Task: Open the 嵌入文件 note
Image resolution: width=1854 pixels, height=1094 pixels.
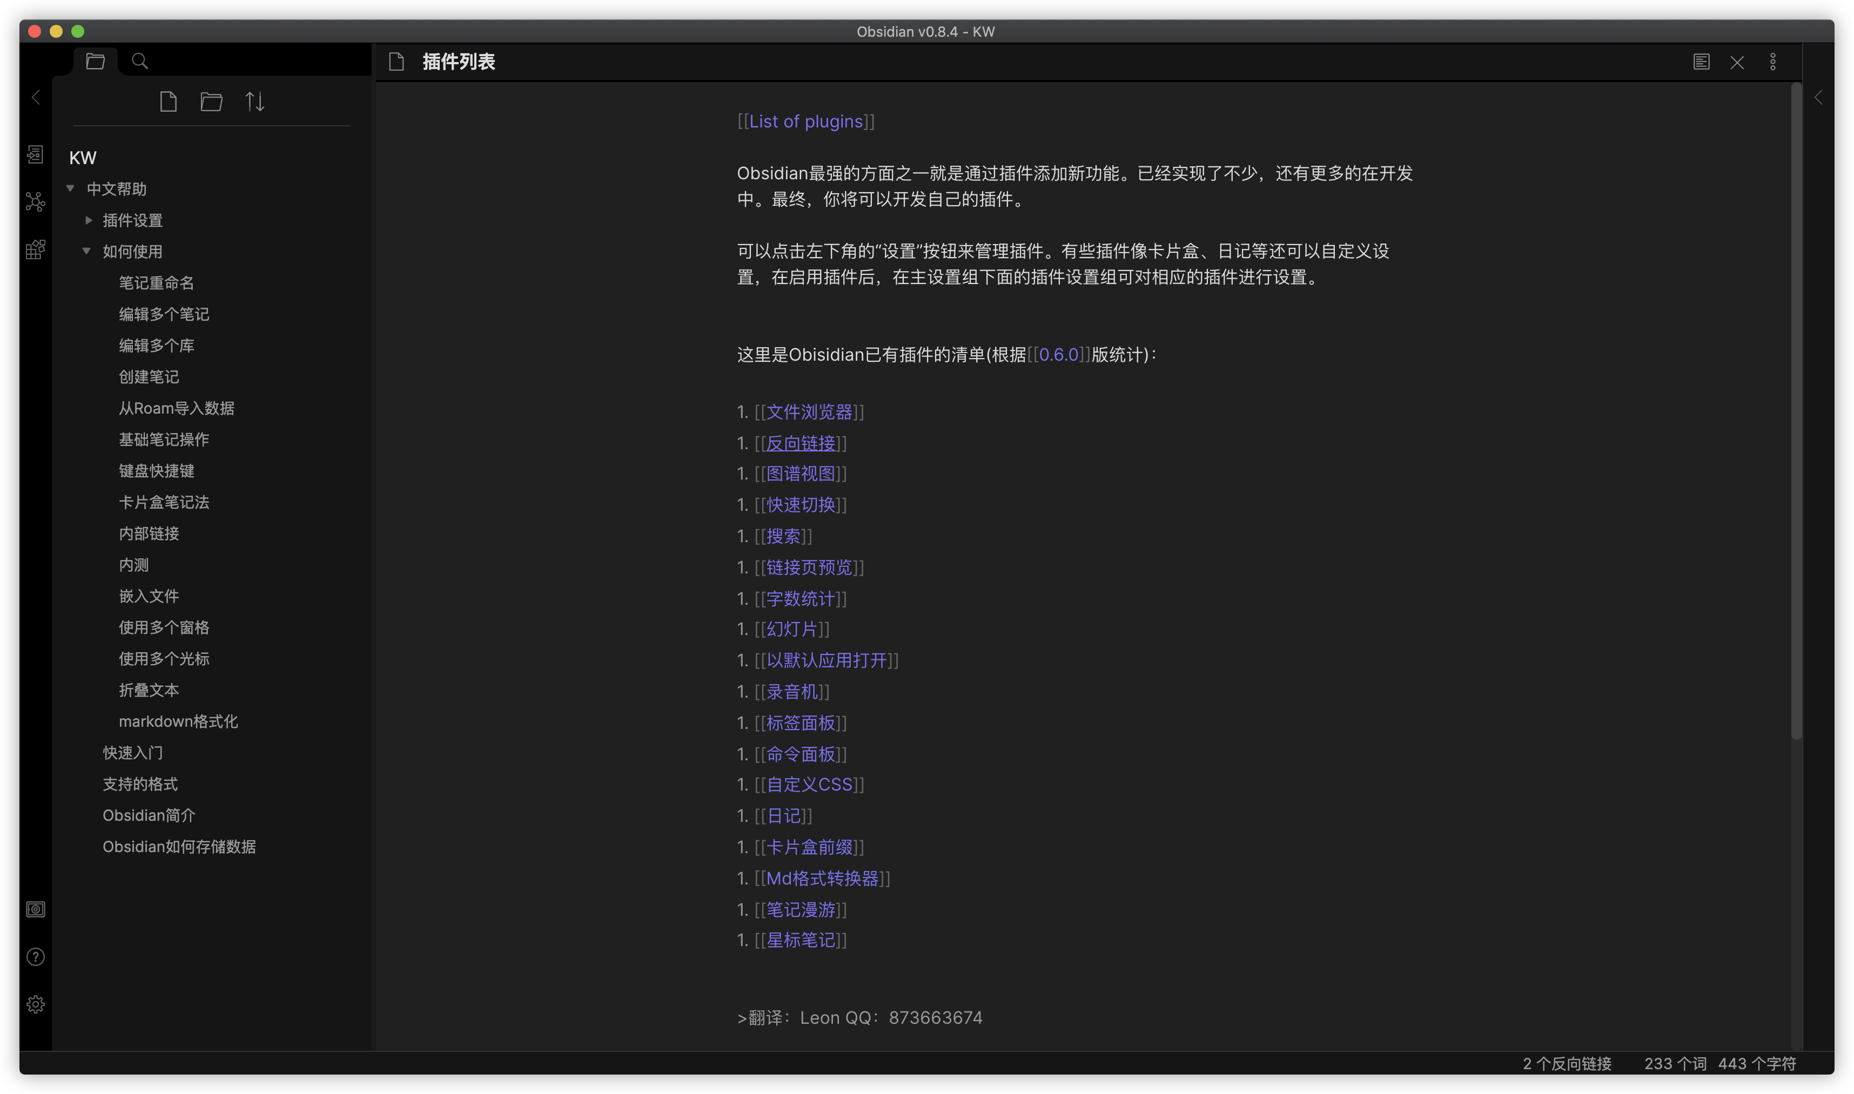Action: pos(149,596)
